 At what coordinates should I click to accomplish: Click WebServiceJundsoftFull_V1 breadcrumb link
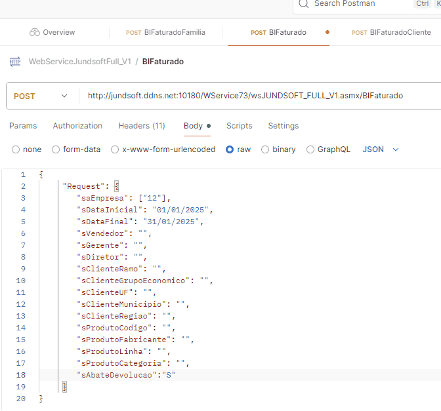coord(79,62)
